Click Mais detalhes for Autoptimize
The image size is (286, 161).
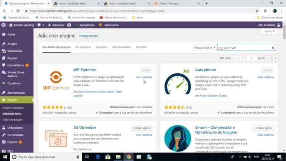[265, 77]
